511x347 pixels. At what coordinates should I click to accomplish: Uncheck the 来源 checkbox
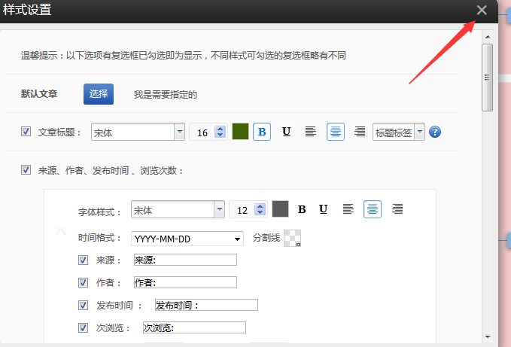coord(84,260)
